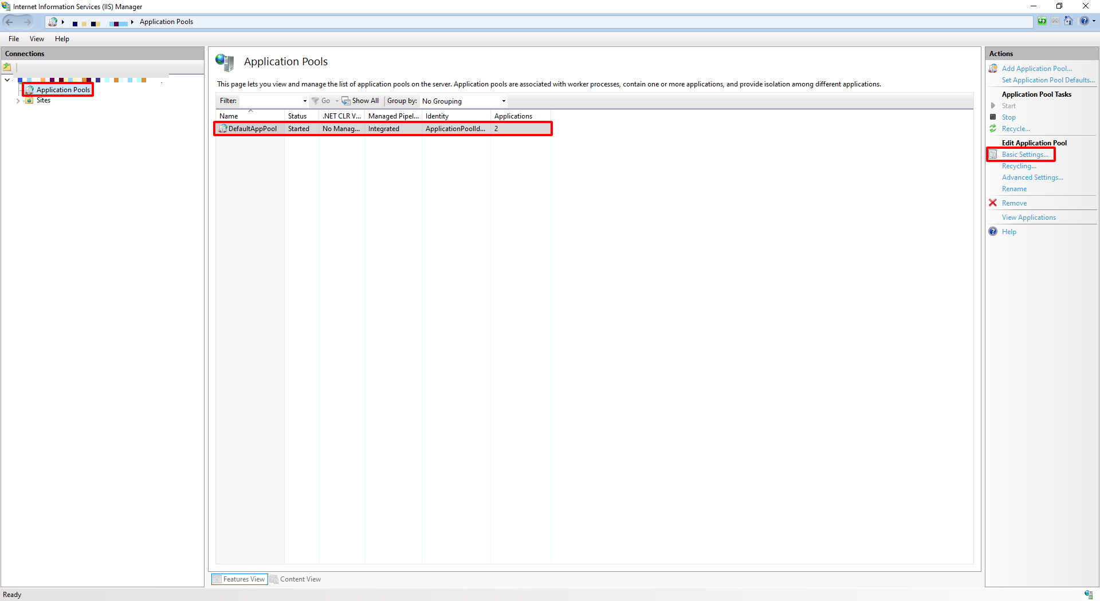This screenshot has width=1100, height=601.
Task: Open the arrow next to top-right Help icon
Action: pyautogui.click(x=1094, y=21)
